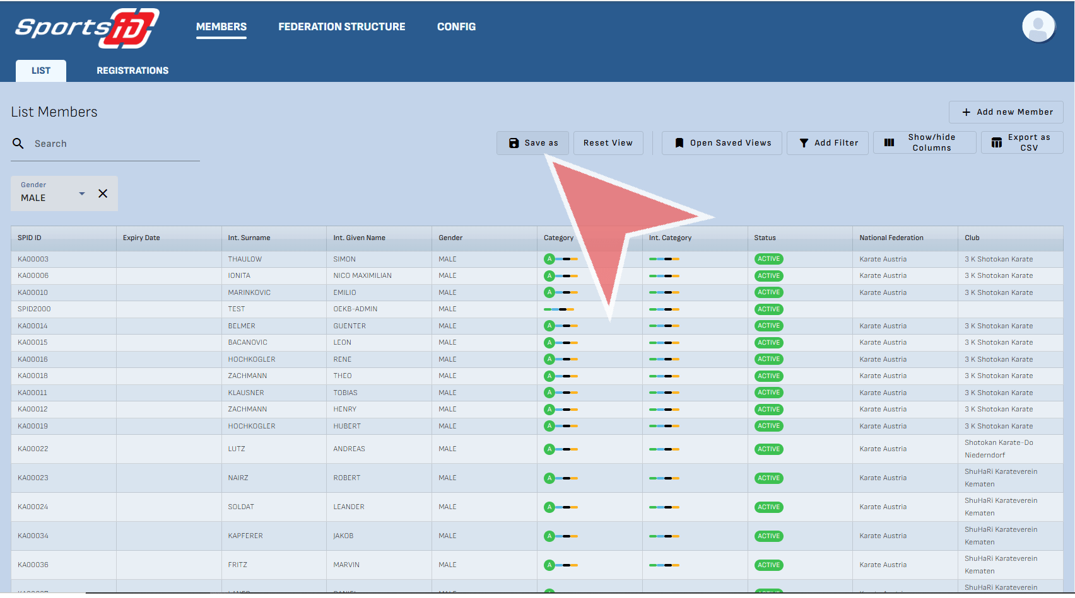Add a filter with funnel button

[x=828, y=143]
